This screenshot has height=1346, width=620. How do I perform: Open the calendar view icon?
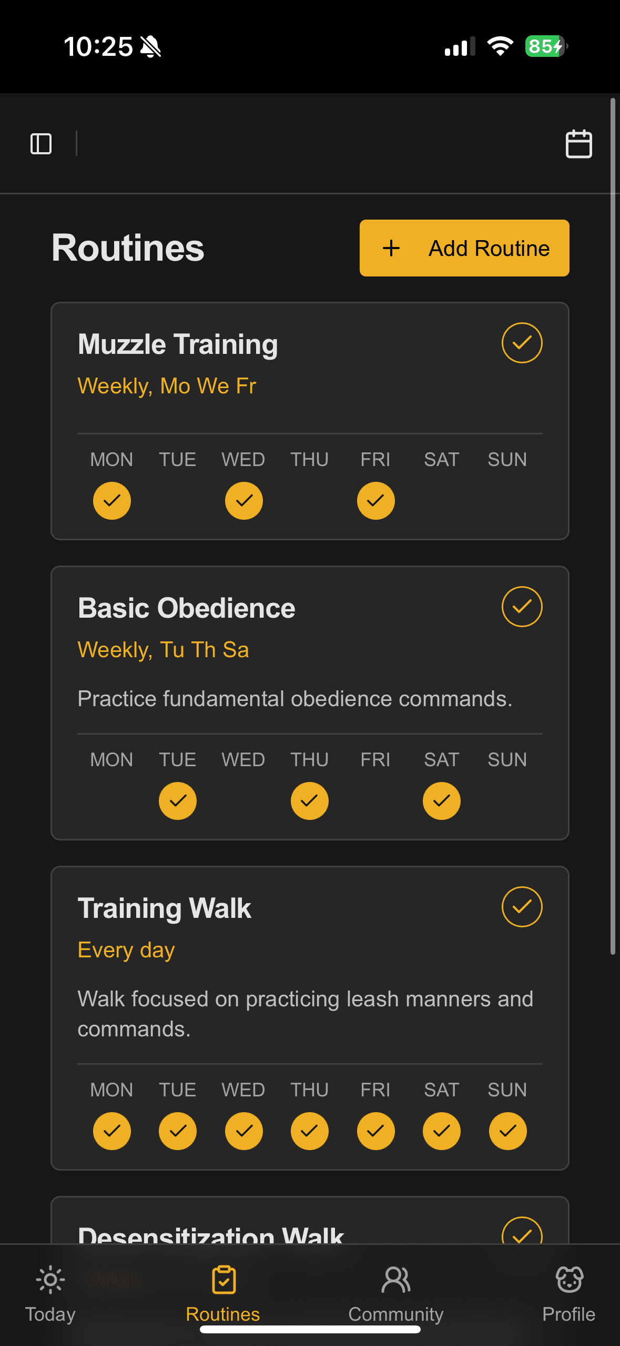578,144
